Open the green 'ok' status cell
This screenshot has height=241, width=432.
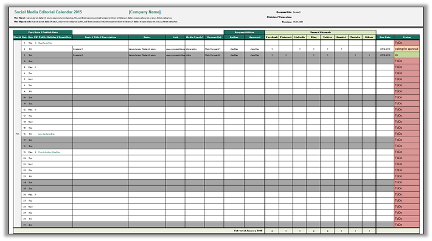[406, 55]
